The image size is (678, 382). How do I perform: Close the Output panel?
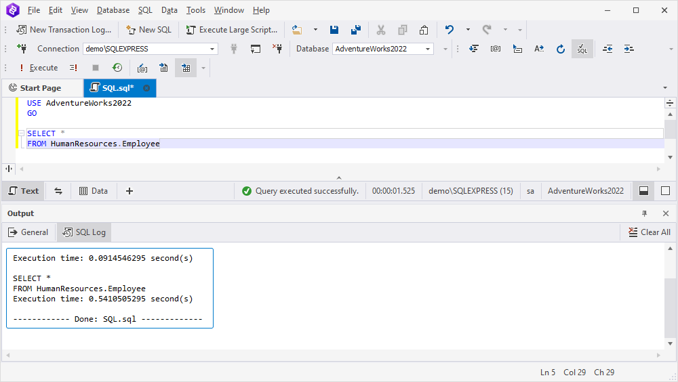click(666, 213)
